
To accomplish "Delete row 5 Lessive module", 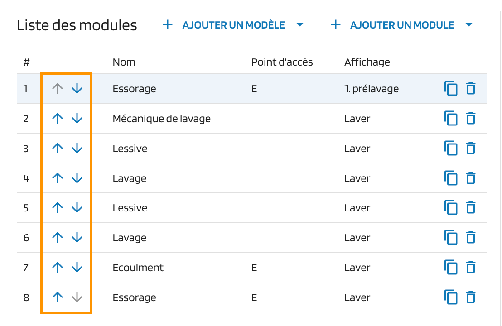I will (x=471, y=208).
